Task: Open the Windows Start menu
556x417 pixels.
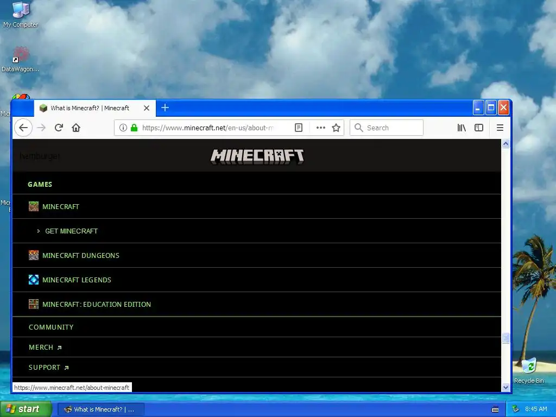Action: tap(26, 409)
